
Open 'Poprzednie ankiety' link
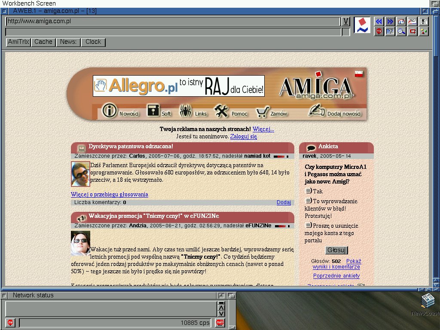[336, 276]
